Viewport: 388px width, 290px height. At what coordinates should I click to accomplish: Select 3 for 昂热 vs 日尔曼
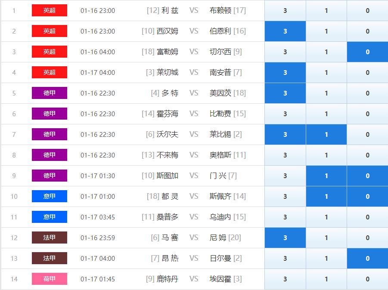pos(285,258)
